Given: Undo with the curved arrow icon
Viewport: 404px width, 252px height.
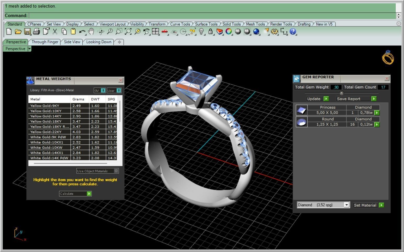Looking at the screenshot, I should pos(82,32).
